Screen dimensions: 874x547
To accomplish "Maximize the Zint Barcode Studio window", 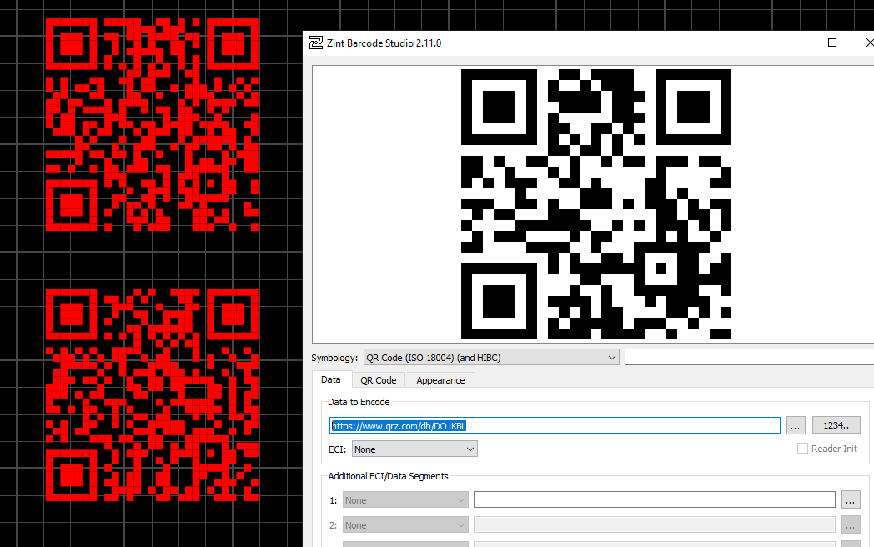I will 832,43.
